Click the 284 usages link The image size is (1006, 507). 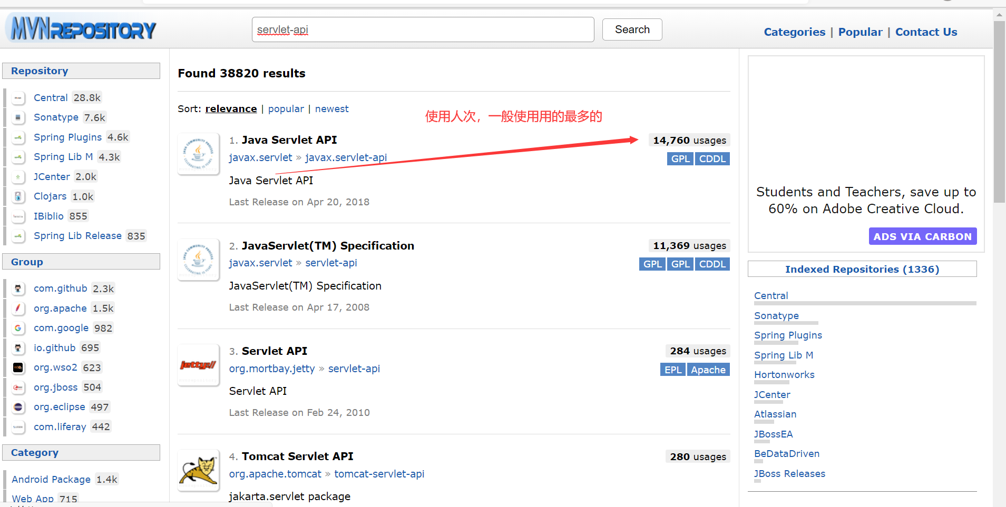pyautogui.click(x=698, y=351)
